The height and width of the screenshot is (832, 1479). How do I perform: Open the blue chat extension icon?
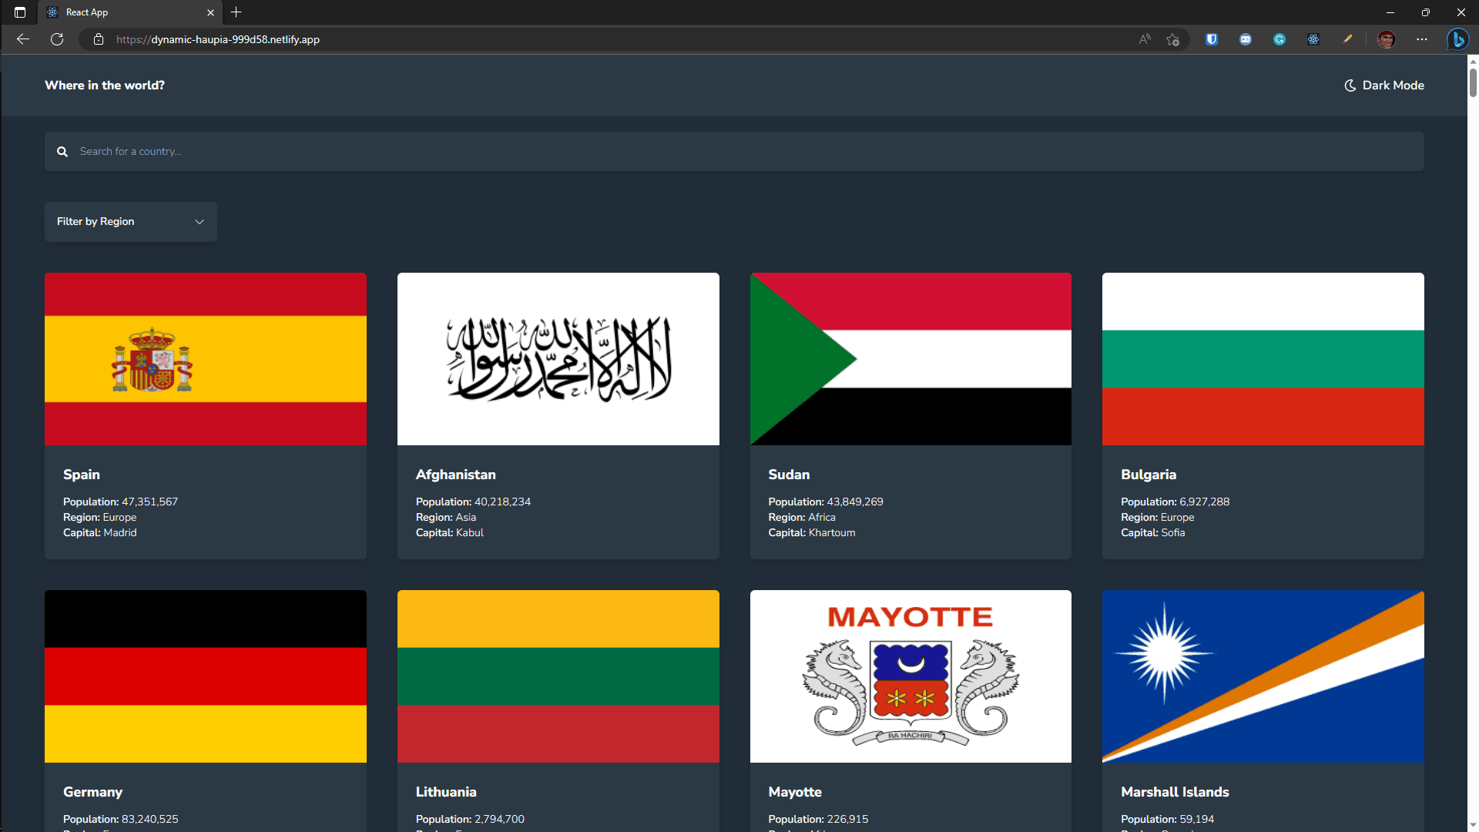point(1246,39)
